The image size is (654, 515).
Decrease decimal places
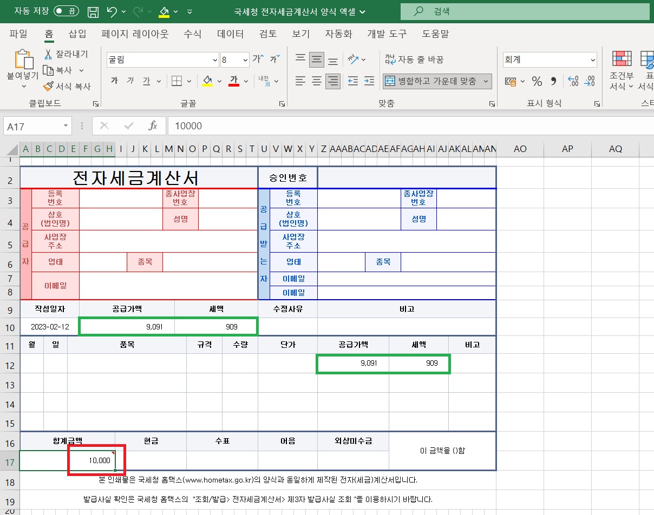click(x=590, y=81)
